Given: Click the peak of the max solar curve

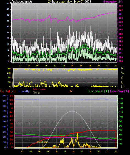Looking at the screenshot, I should [72, 111].
